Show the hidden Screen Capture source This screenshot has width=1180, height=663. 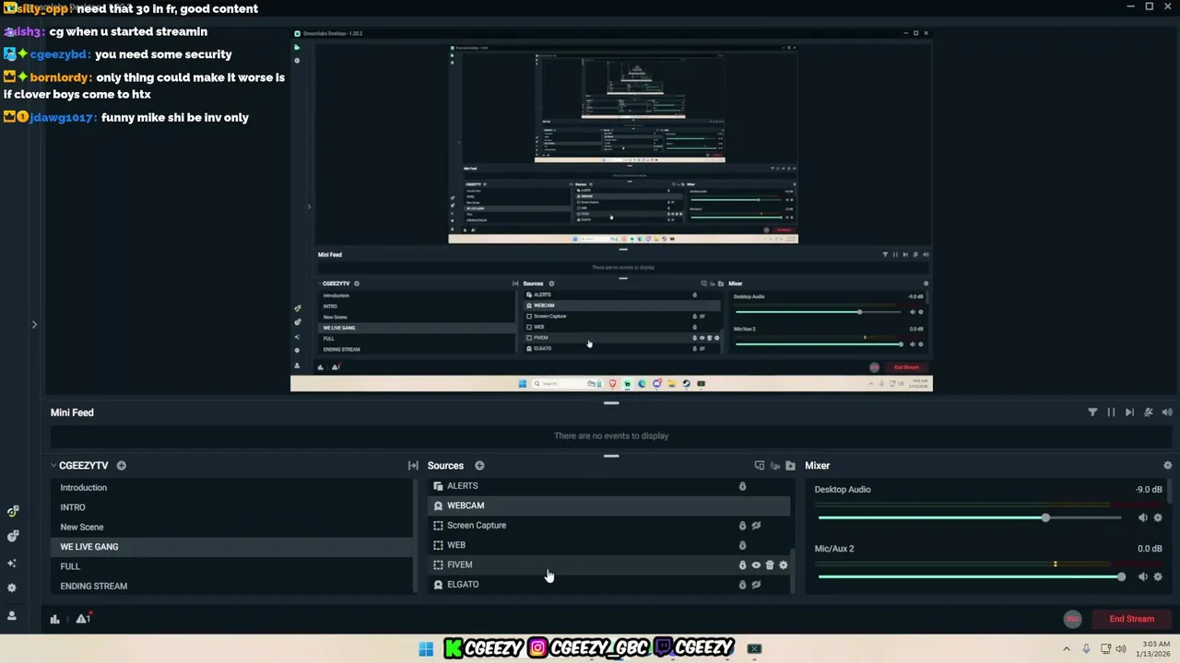tap(756, 526)
